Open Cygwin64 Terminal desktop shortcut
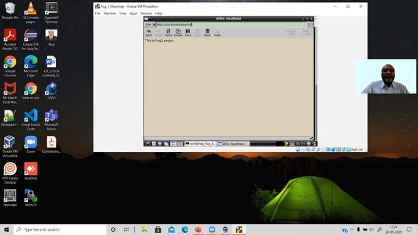Screen dimensions: 418x235 [52, 13]
